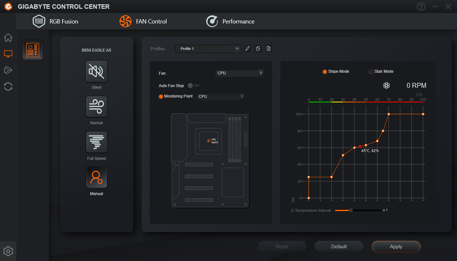Open the paper plane sidebar icon
457x261 pixels.
tap(8, 70)
